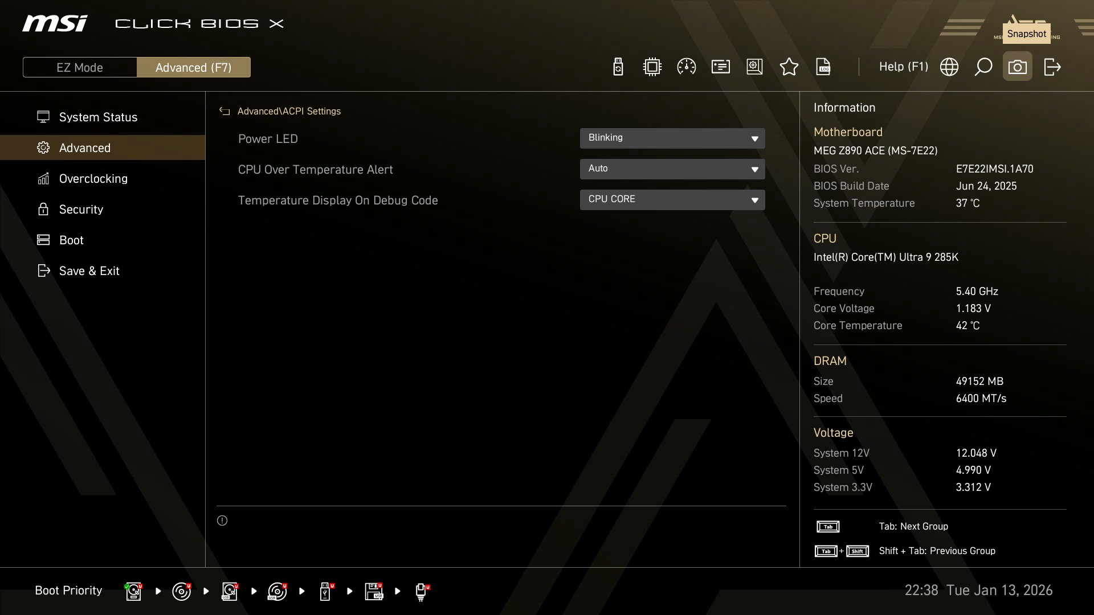Click the exit icon in top toolbar
This screenshot has height=615, width=1094.
coord(1052,67)
